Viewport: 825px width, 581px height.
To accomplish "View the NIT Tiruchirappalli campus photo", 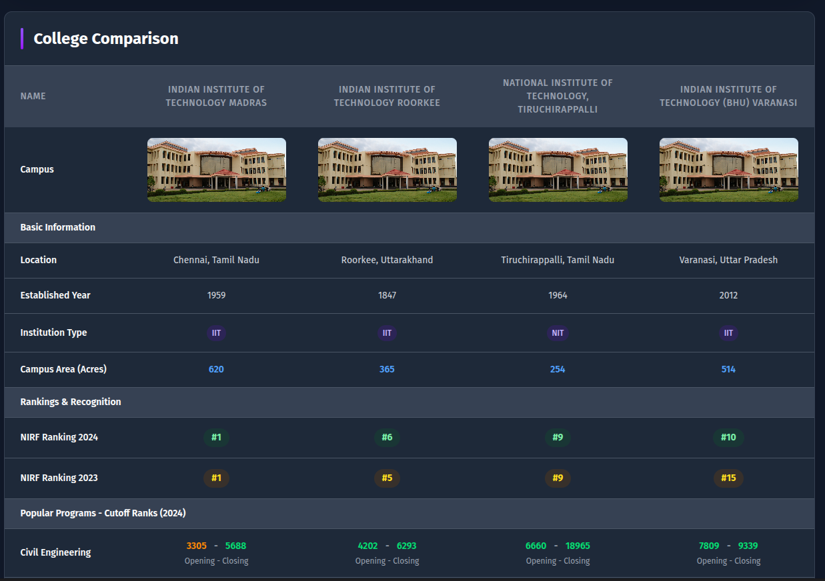I will tap(558, 170).
